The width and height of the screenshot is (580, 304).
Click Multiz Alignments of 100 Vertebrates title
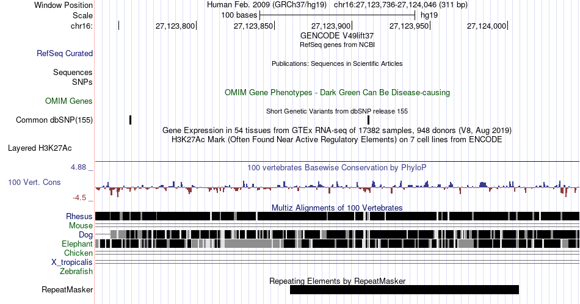pyautogui.click(x=337, y=208)
